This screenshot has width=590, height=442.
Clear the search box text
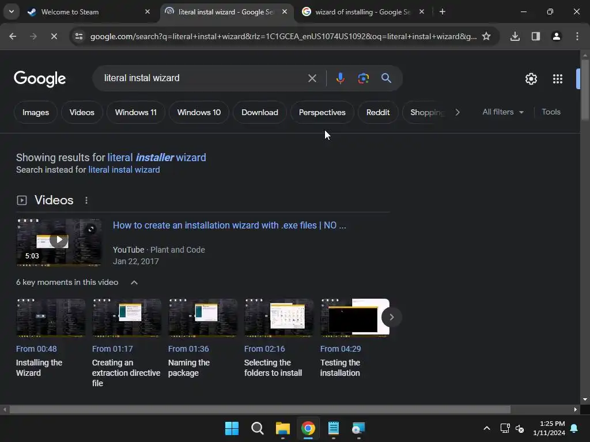312,78
